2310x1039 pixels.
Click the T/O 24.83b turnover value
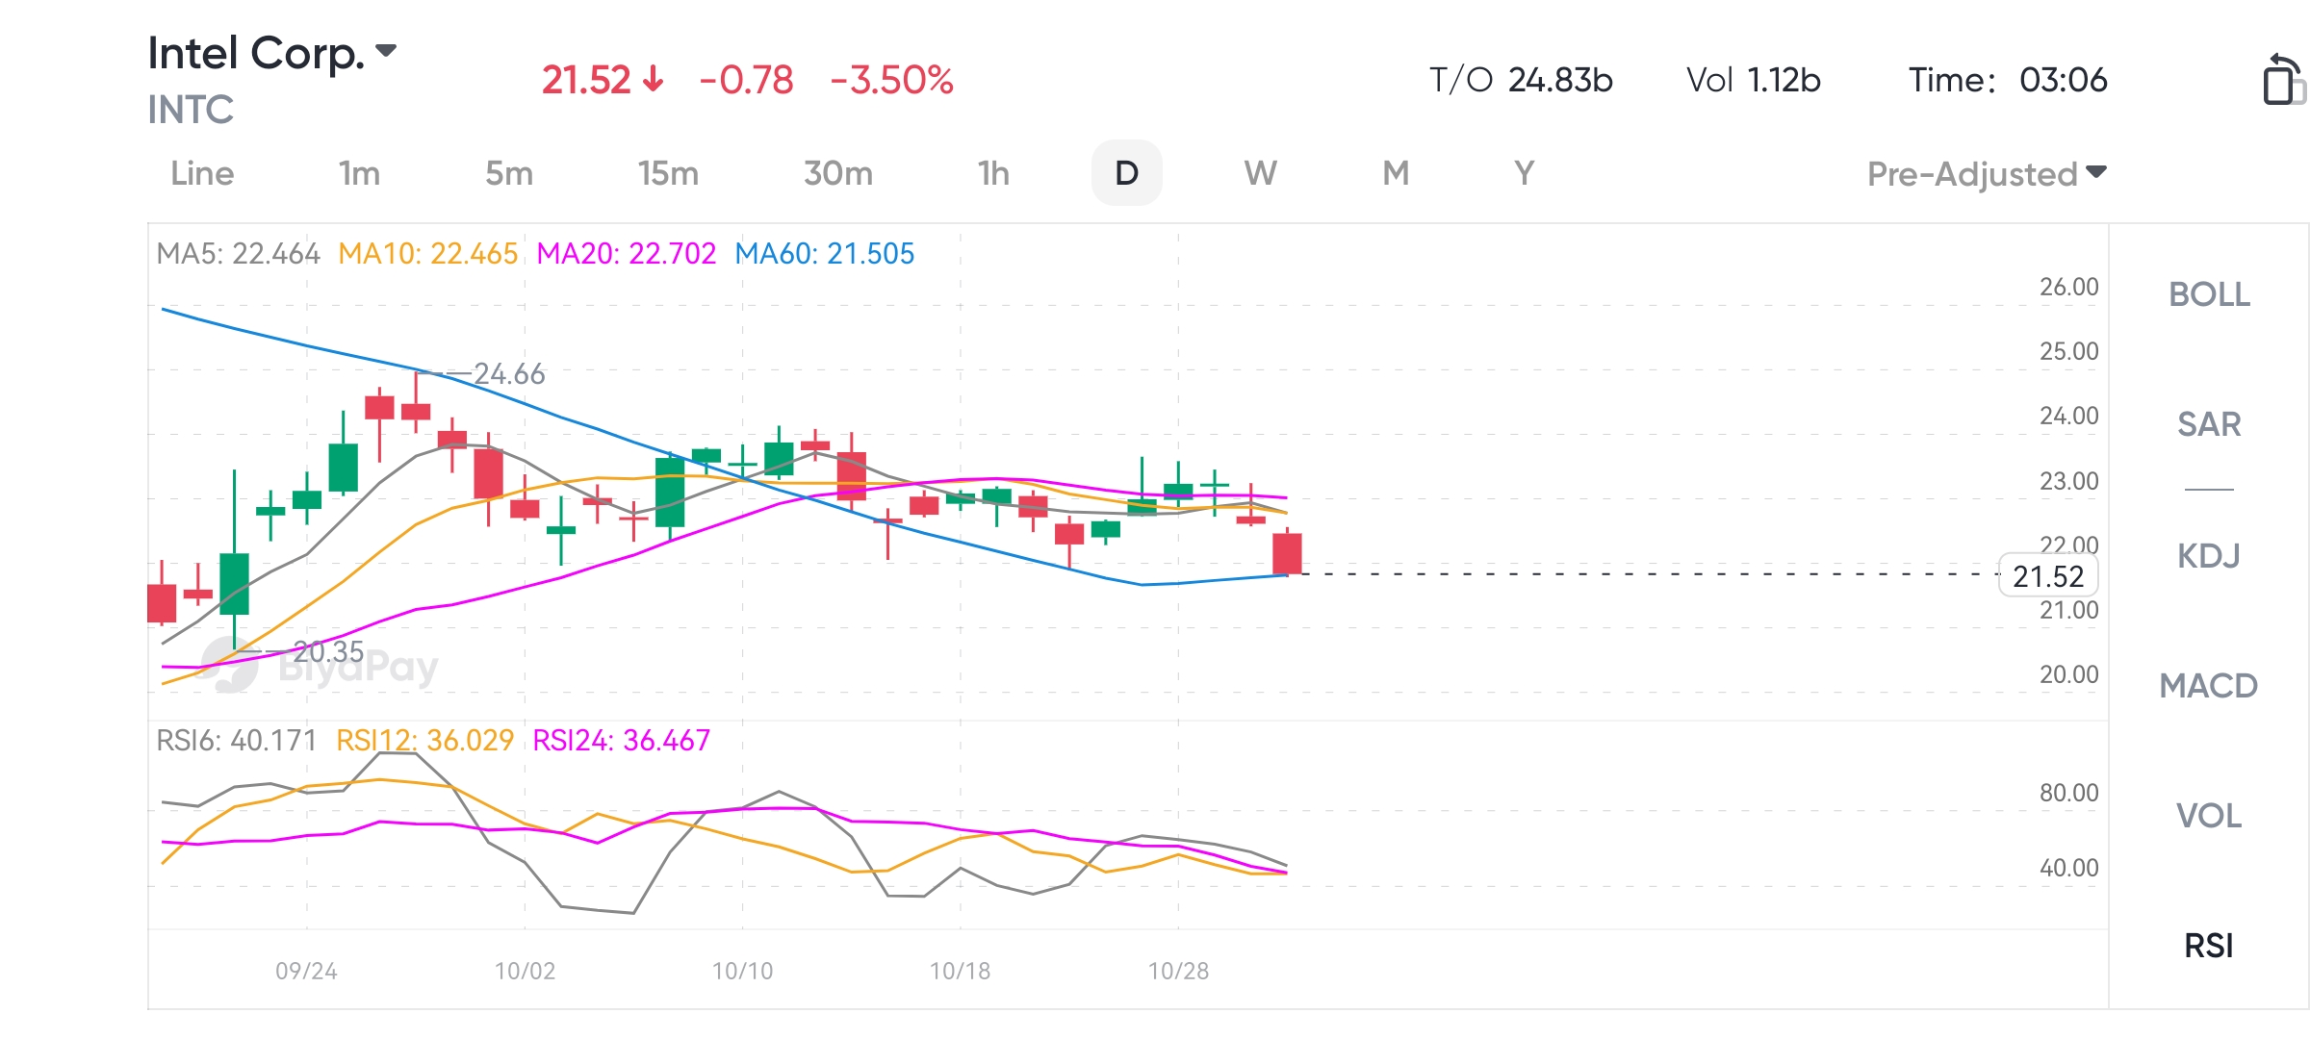point(1521,80)
